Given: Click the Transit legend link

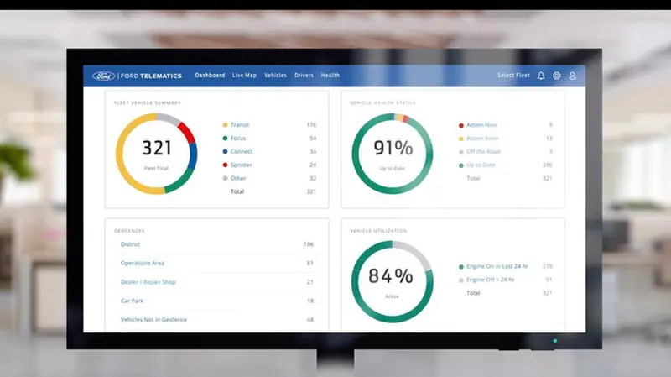Looking at the screenshot, I should tap(240, 124).
